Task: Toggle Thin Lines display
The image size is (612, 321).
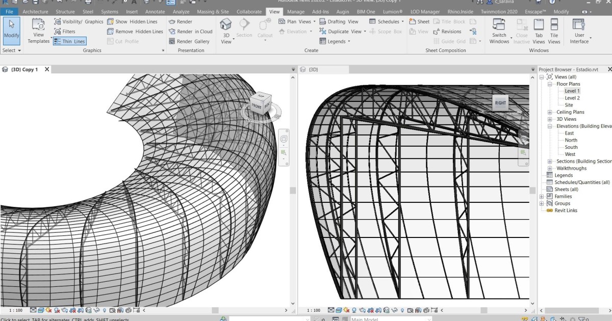Action: [70, 41]
